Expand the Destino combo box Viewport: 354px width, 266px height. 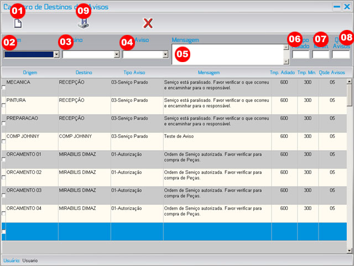117,54
